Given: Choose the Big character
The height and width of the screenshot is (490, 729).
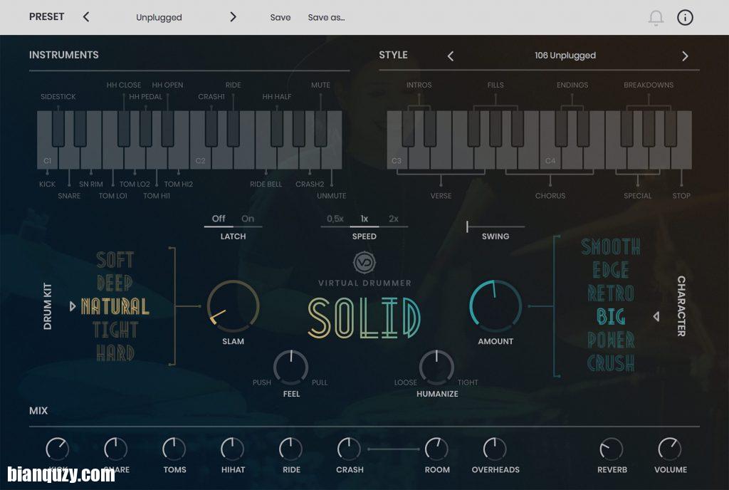Looking at the screenshot, I should click(x=610, y=317).
